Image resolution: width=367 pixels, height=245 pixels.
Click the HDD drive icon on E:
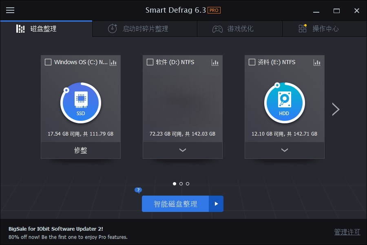[x=285, y=103]
